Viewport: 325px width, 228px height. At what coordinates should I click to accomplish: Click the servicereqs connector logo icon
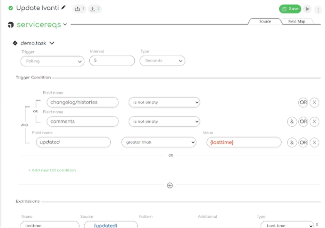click(10, 25)
